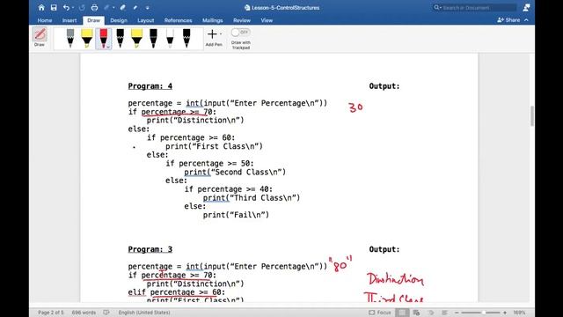Click the Program: 4 heading
563x317 pixels.
click(150, 86)
